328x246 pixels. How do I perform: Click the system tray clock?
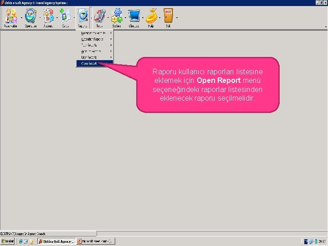[x=322, y=241]
